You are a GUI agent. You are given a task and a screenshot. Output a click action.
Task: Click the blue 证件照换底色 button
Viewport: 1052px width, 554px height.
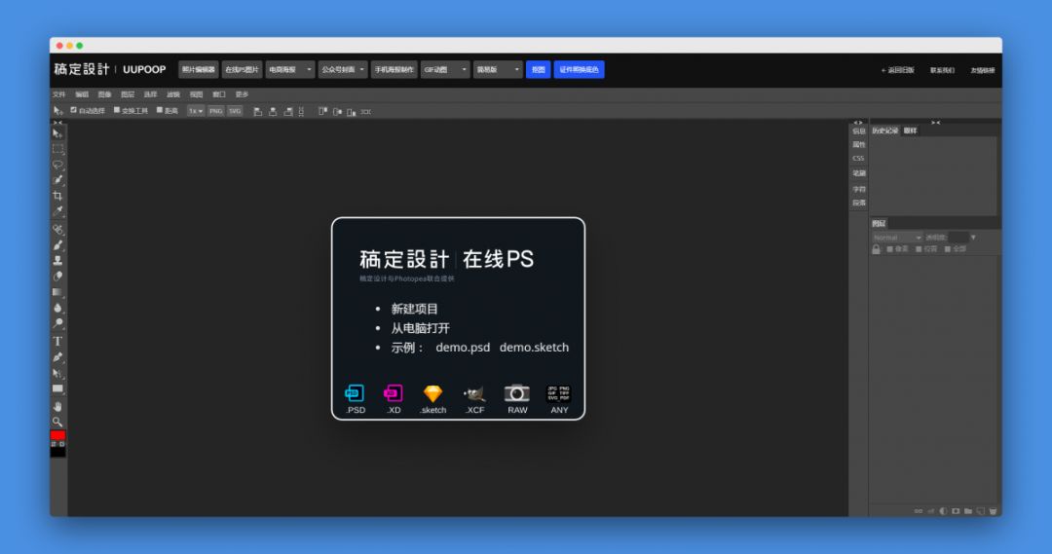pos(579,70)
